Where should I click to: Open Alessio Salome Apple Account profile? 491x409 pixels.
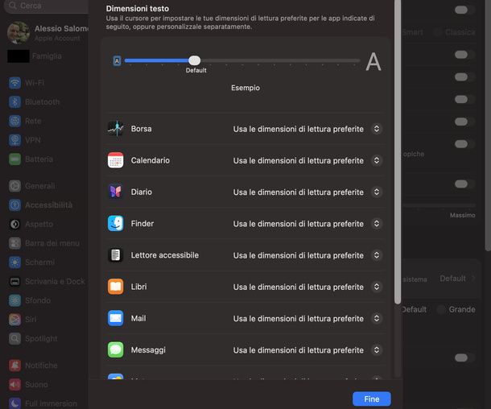click(x=47, y=33)
